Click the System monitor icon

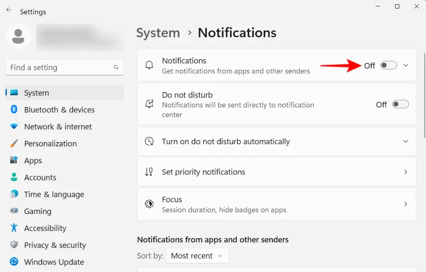tap(14, 93)
